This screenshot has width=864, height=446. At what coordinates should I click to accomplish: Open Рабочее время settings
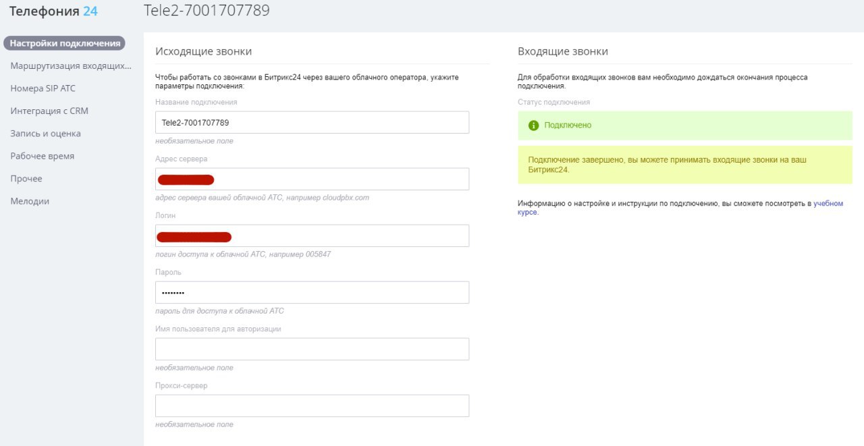[x=42, y=156]
